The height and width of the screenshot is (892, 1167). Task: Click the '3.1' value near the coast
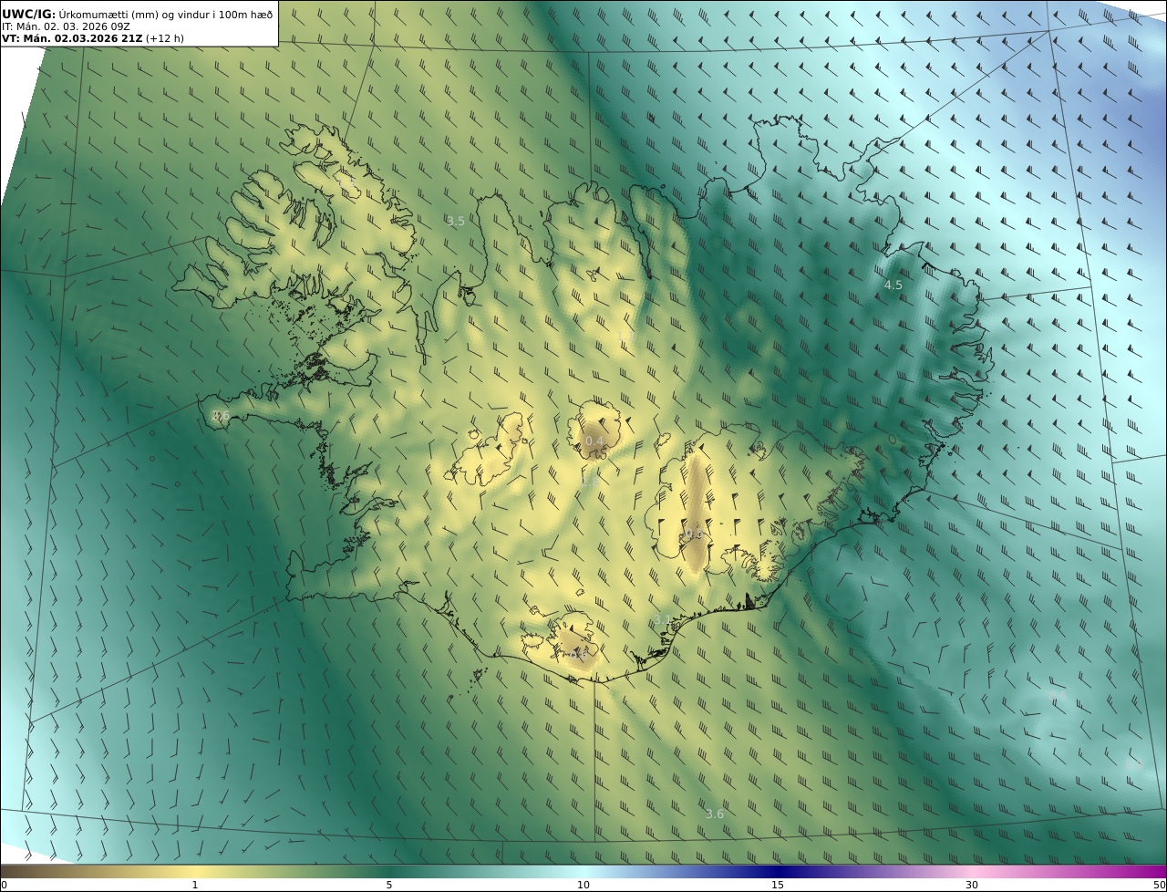click(663, 619)
